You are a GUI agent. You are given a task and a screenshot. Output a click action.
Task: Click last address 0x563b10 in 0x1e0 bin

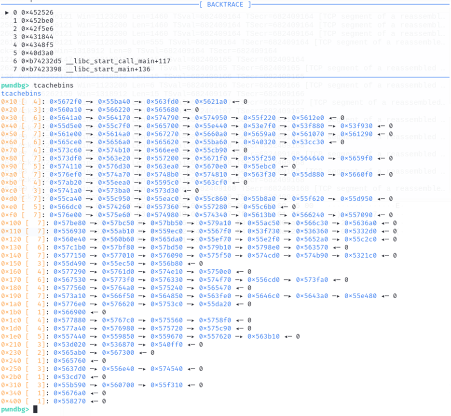pos(263,336)
